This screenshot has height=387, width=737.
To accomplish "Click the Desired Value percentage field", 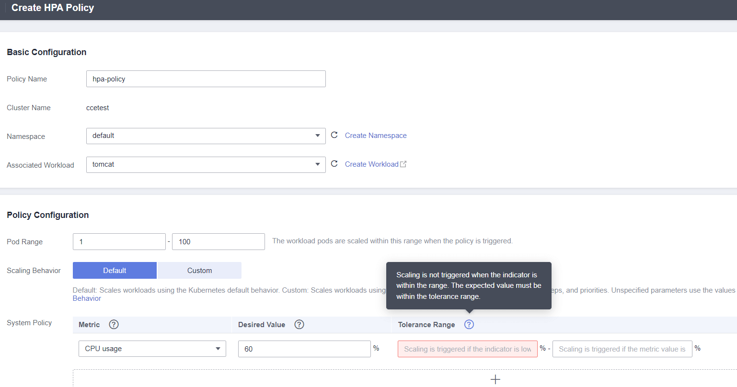I will (x=304, y=349).
